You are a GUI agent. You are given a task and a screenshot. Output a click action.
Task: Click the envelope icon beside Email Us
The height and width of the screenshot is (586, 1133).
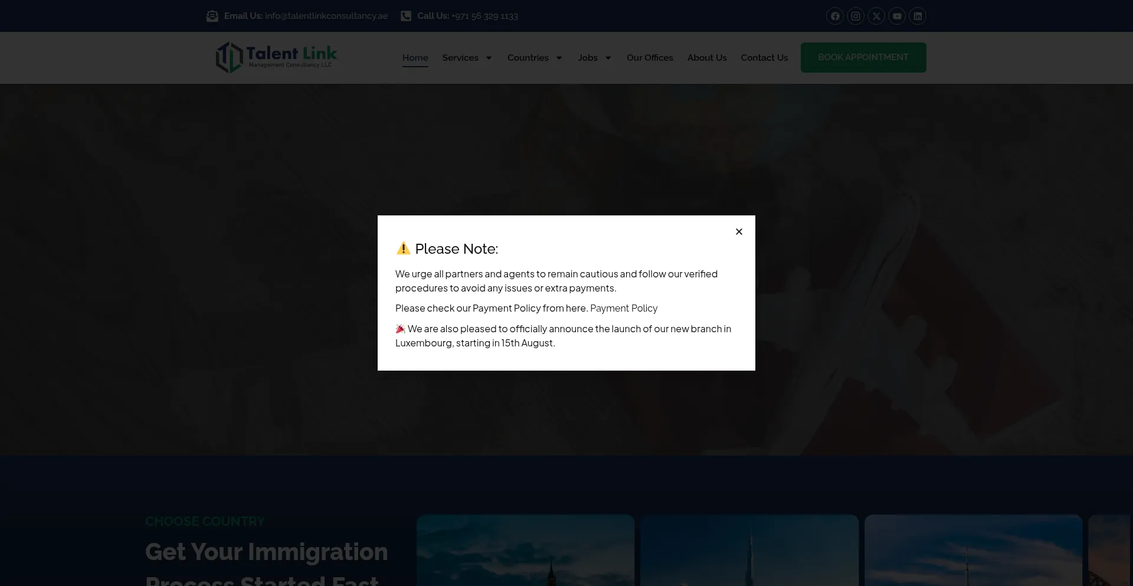tap(212, 16)
